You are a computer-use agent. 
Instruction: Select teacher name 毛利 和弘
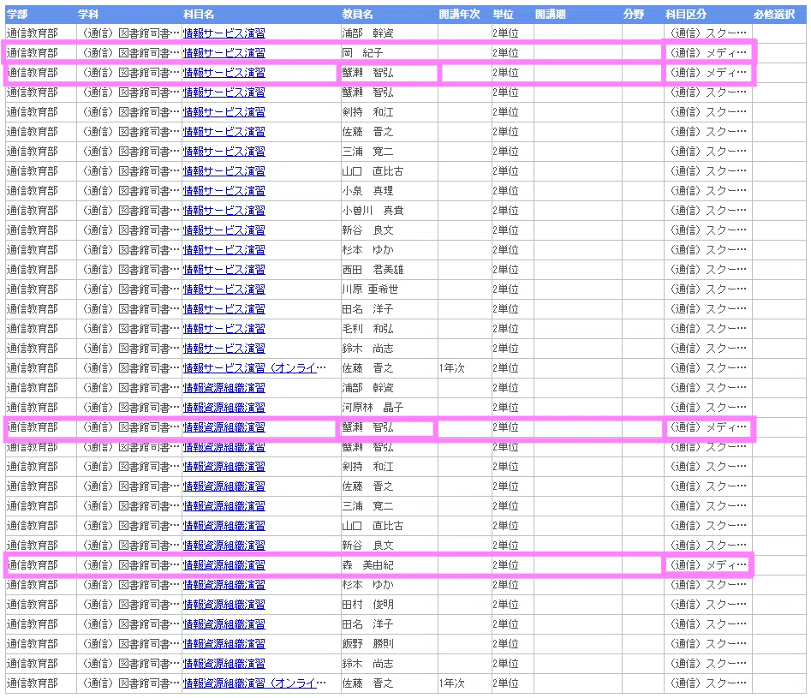point(367,329)
